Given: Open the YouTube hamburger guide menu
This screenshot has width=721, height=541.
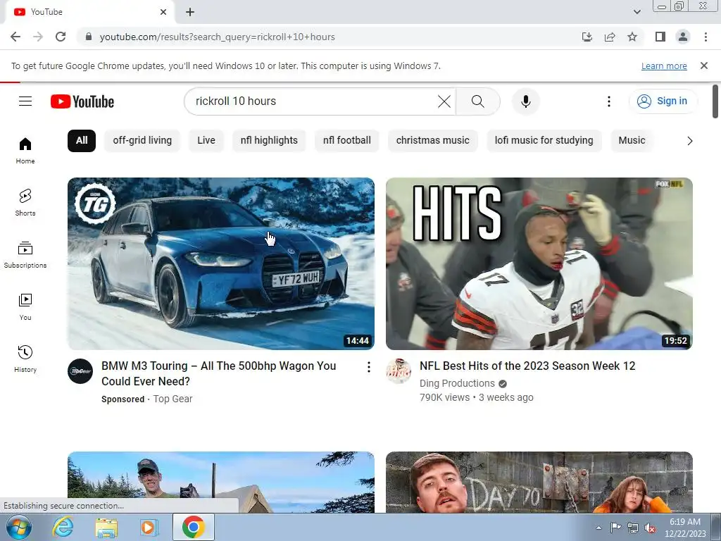Looking at the screenshot, I should pos(25,101).
